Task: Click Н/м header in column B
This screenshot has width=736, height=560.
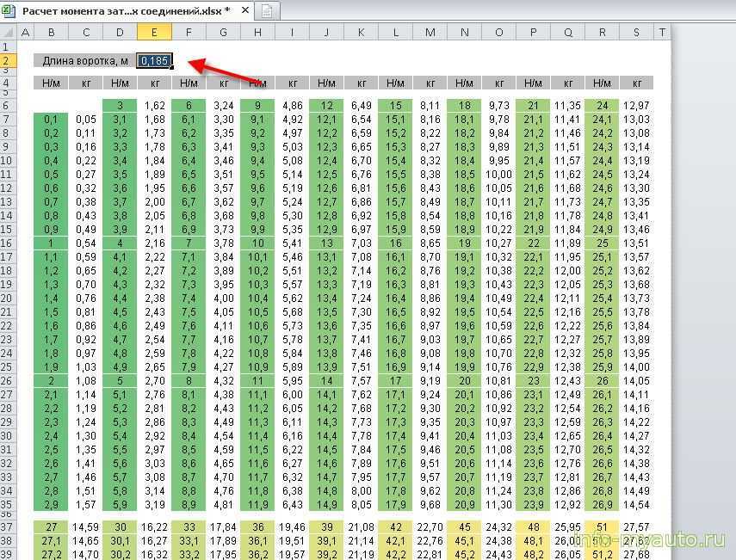Action: pyautogui.click(x=51, y=83)
